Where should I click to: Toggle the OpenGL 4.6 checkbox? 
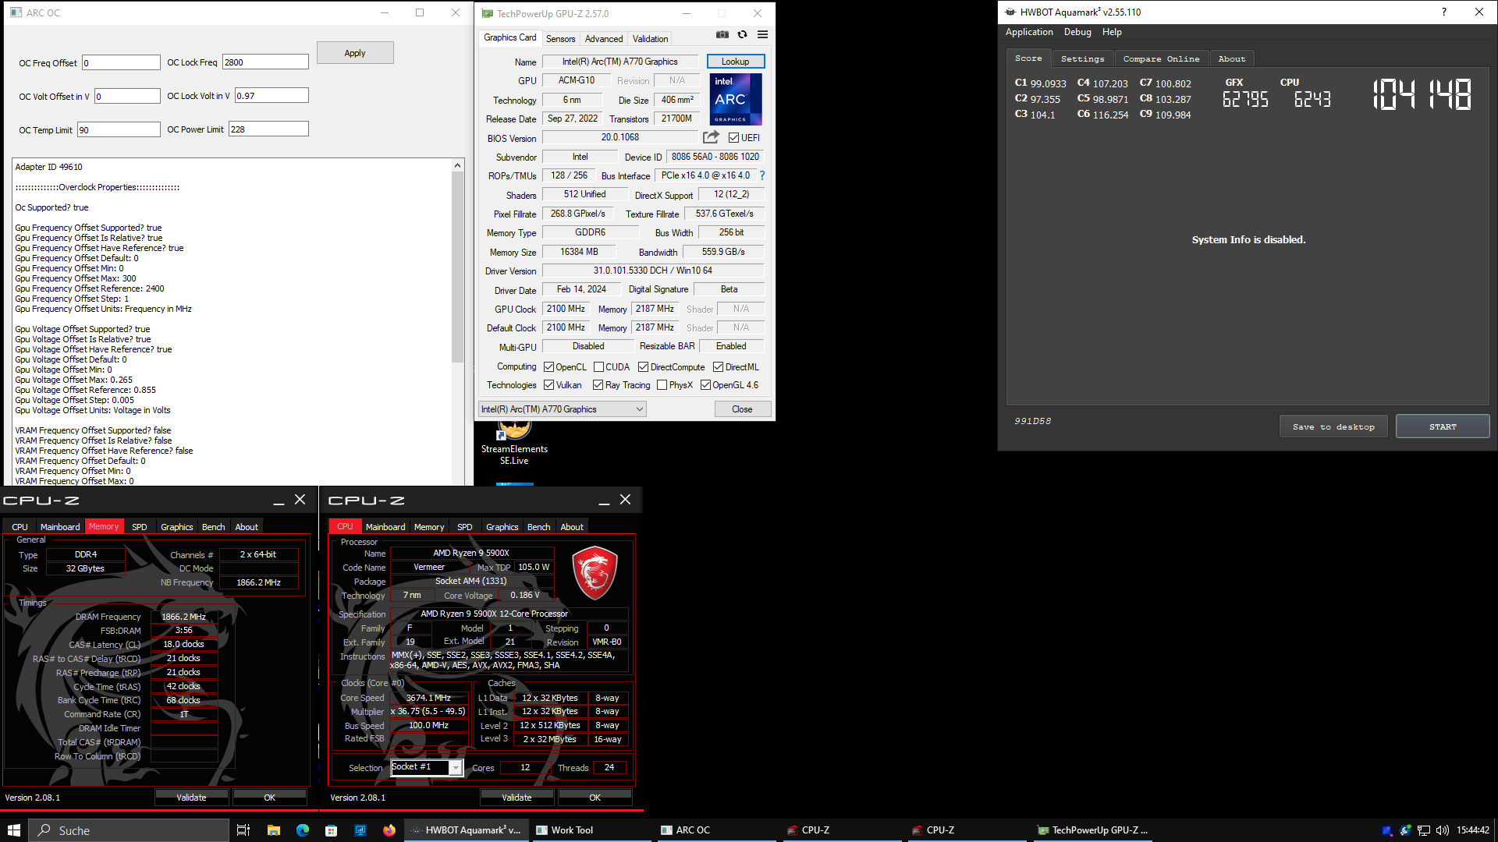click(x=706, y=385)
